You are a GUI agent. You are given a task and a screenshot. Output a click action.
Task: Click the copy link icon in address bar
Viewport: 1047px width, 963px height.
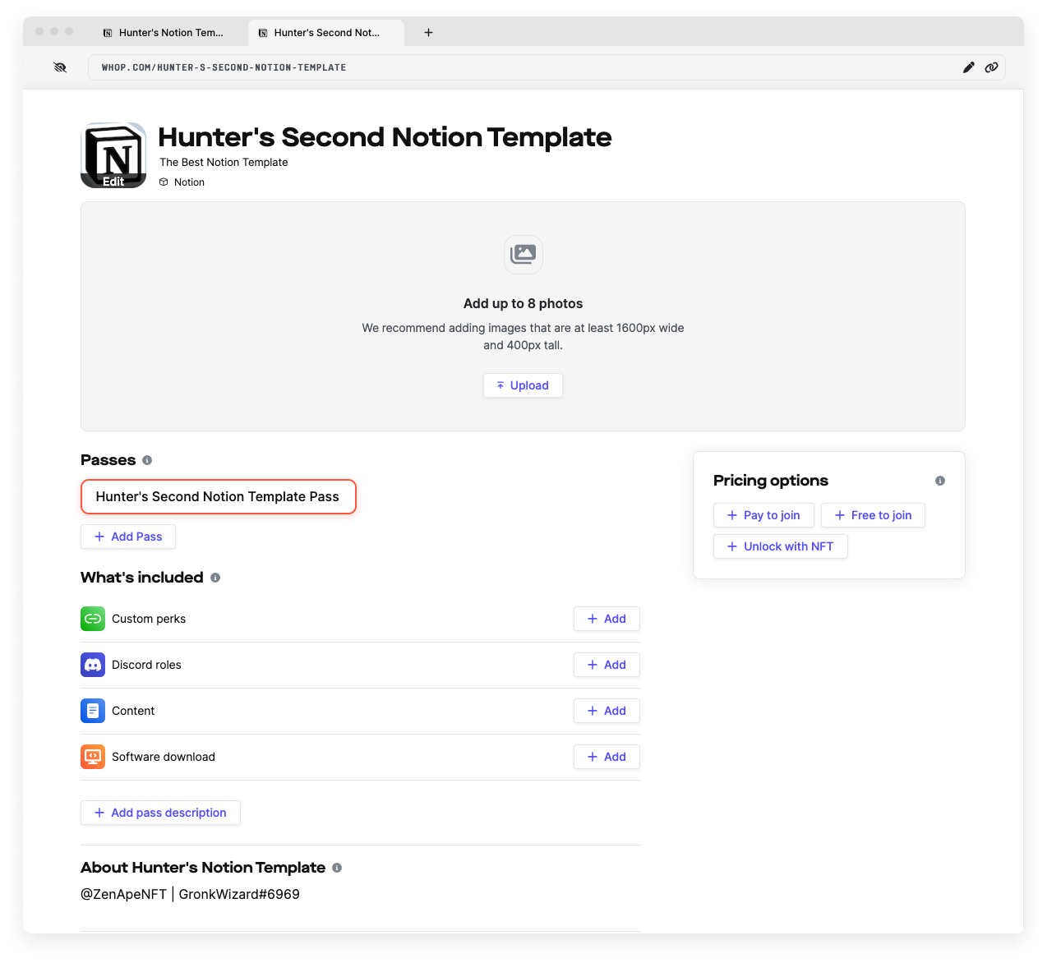(x=991, y=67)
